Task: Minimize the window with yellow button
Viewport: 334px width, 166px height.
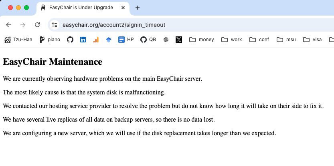Action: tap(18, 8)
